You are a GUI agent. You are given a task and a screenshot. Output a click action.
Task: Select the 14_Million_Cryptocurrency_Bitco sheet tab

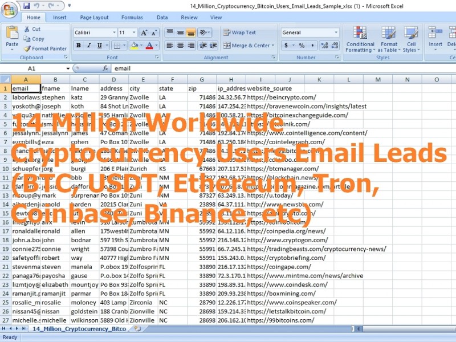tap(79, 329)
